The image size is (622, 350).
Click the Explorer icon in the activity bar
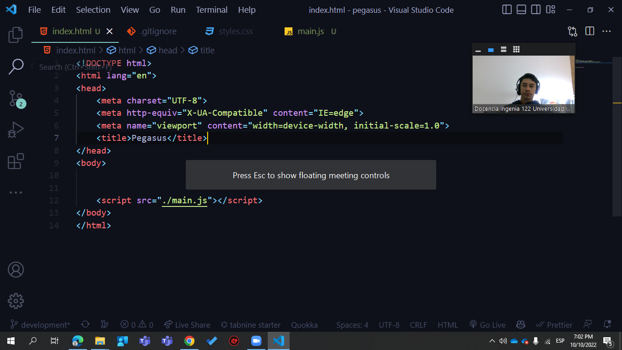point(16,34)
